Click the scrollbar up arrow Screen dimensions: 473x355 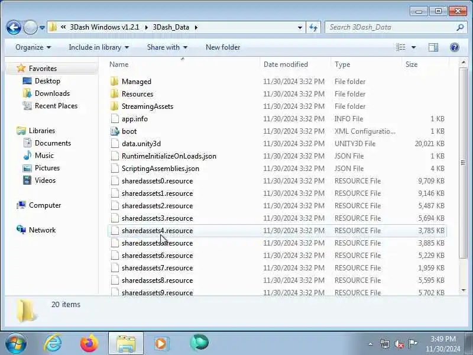click(x=463, y=63)
